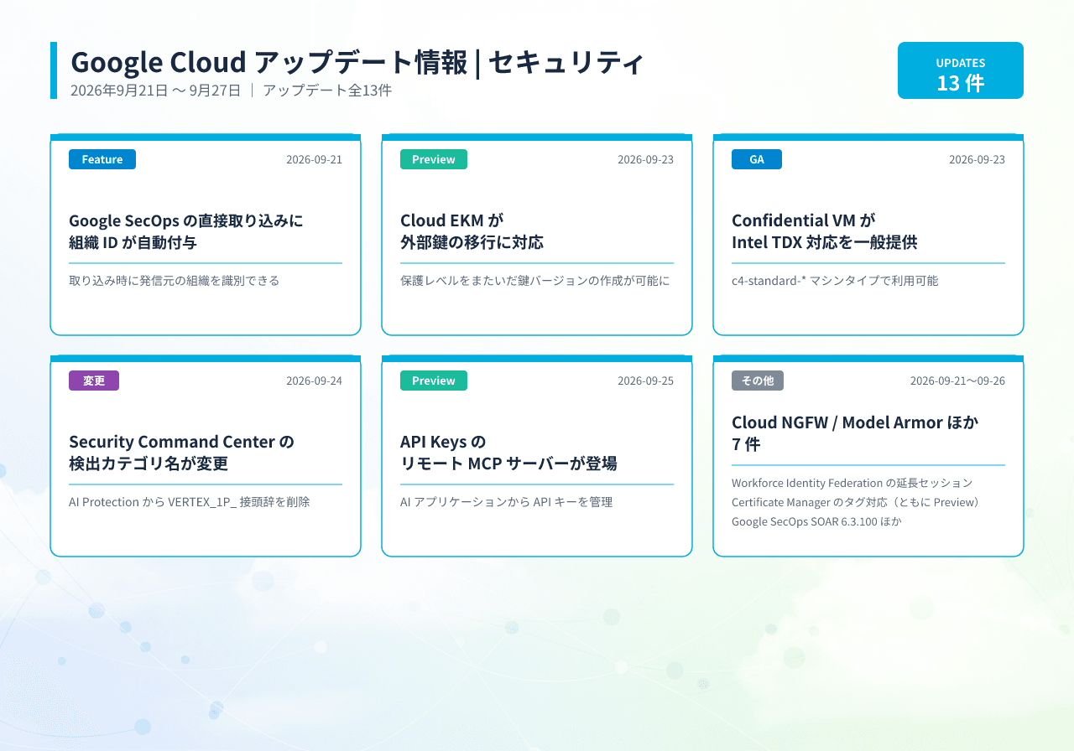
Task: Select the date range "2026年9月21日 〜 9月27日"
Action: click(155, 91)
